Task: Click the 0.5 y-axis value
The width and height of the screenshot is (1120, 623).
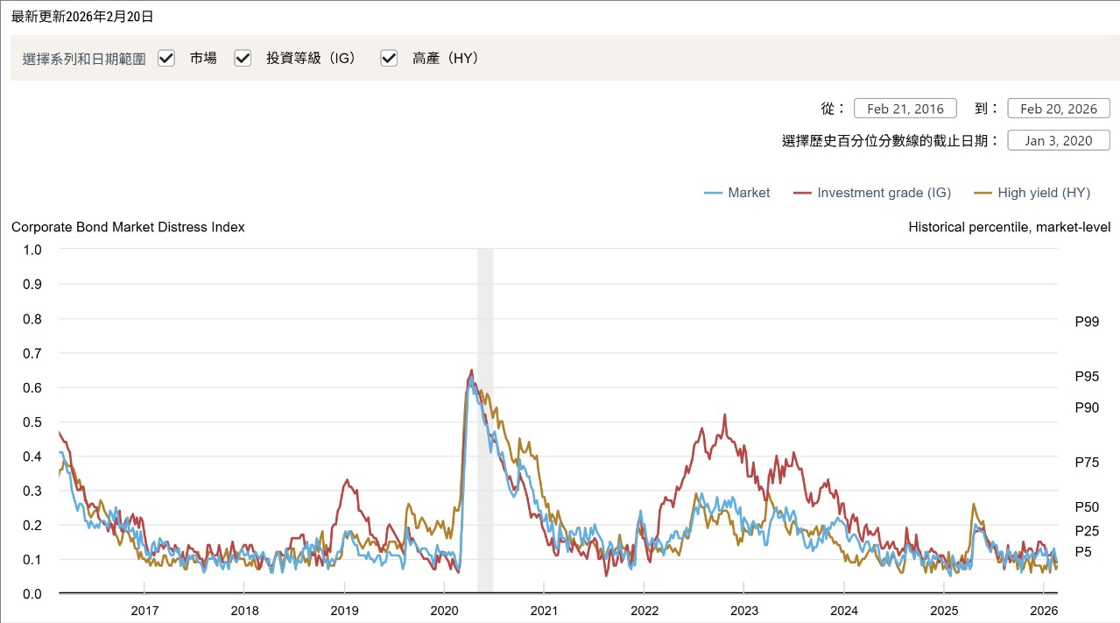Action: tap(32, 422)
